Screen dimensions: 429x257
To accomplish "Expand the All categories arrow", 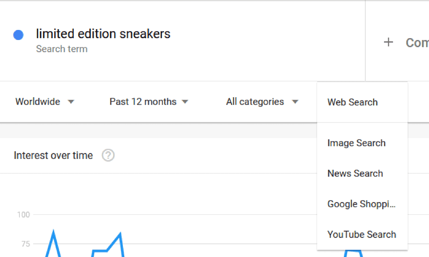I will point(295,102).
